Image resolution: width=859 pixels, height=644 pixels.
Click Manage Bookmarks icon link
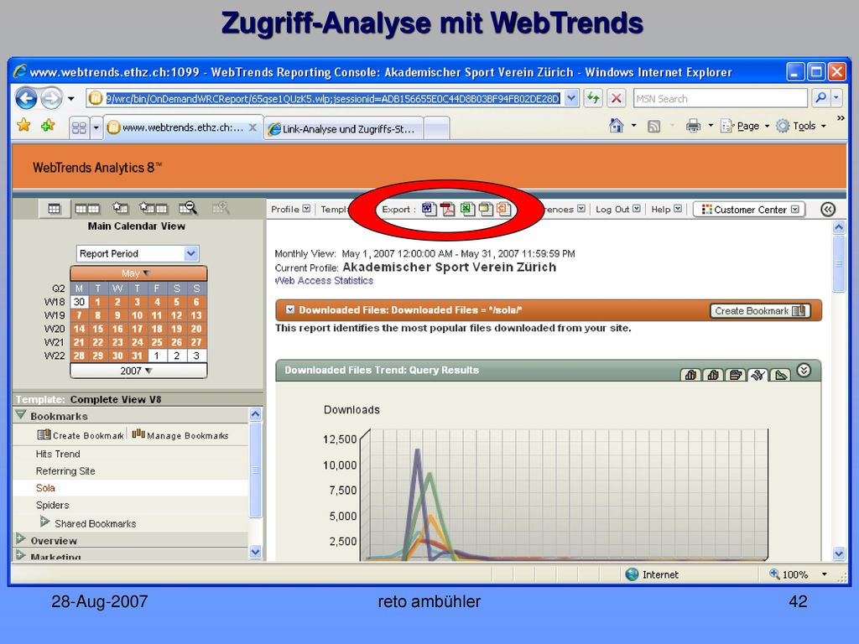tap(180, 435)
